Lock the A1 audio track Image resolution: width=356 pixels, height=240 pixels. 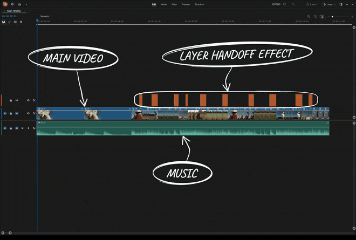tap(11, 128)
